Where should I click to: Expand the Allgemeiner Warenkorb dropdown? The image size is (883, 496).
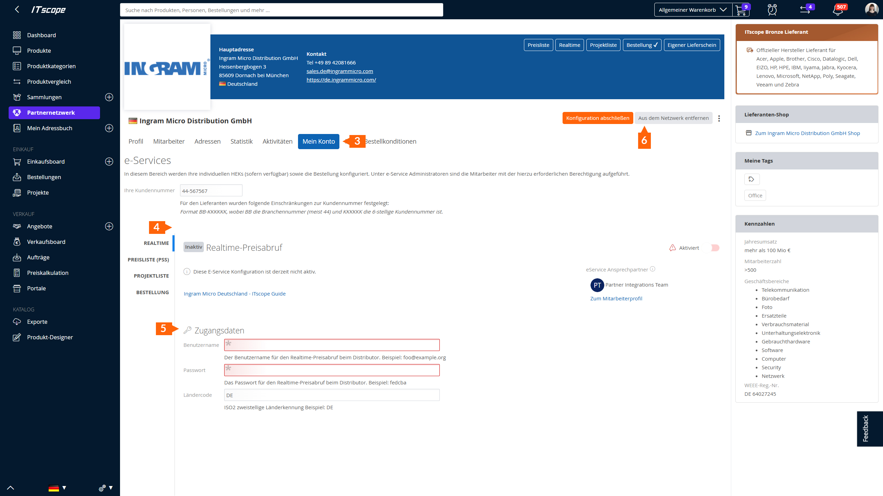[x=693, y=10]
